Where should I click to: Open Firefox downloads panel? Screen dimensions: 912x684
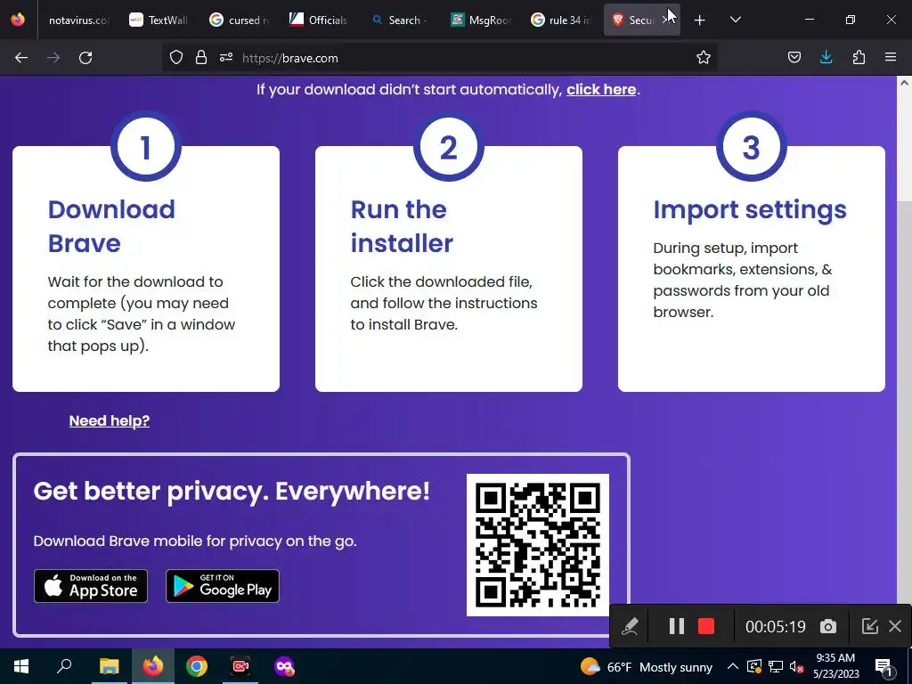(x=826, y=57)
